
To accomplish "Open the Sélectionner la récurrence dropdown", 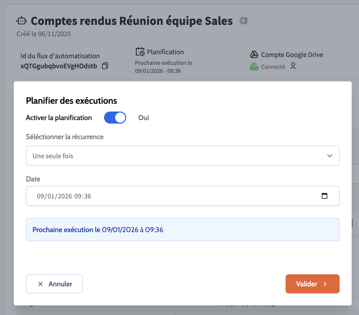I will pos(183,156).
